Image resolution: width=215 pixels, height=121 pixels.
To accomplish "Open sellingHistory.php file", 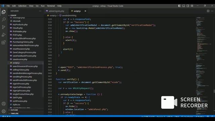I will pyautogui.click(x=21, y=70).
